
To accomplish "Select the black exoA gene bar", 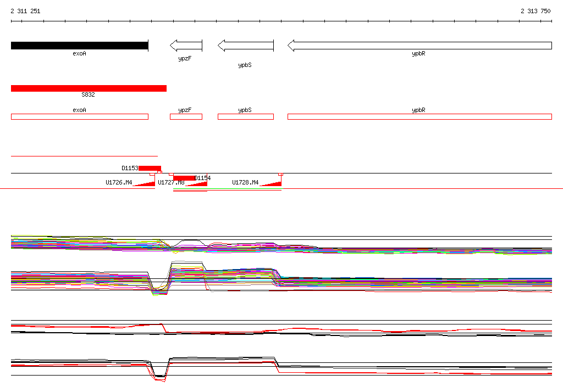I will pyautogui.click(x=79, y=46).
